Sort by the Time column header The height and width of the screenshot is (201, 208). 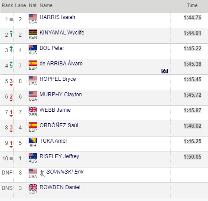click(192, 5)
